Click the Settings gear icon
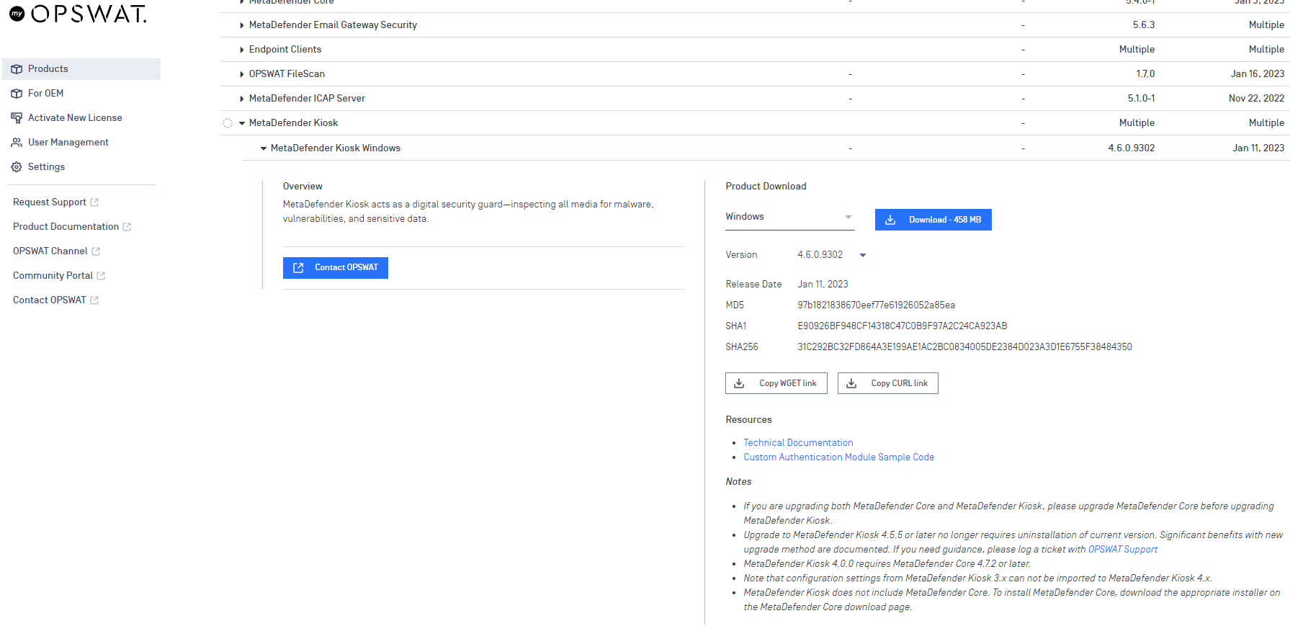 [x=17, y=167]
